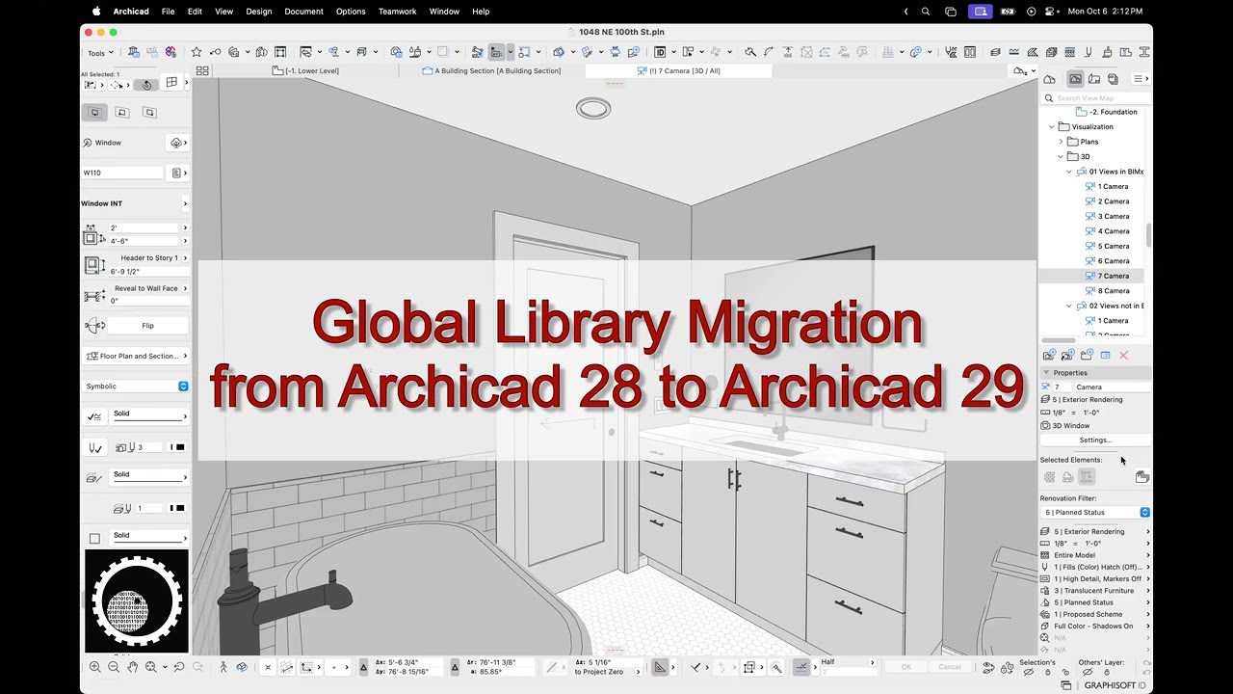Toggle the first geometry method button

pyautogui.click(x=94, y=112)
